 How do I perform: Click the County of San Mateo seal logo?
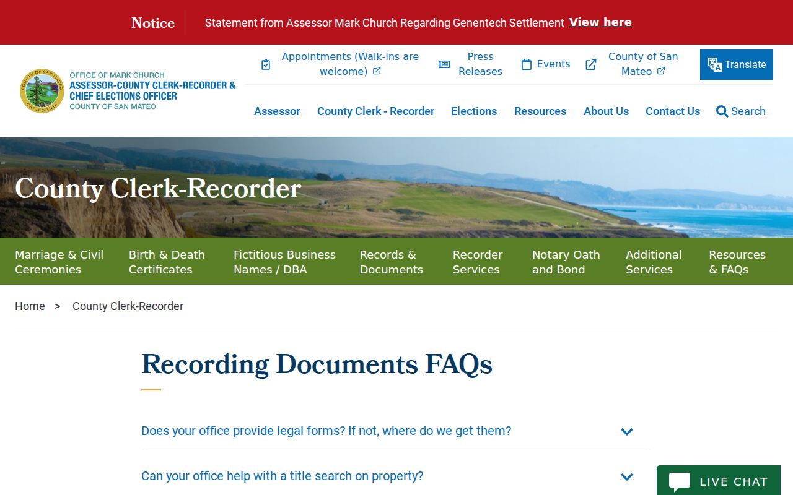click(x=42, y=90)
